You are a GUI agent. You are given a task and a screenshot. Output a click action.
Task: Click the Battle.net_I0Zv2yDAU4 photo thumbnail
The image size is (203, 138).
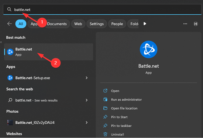tap(10, 123)
